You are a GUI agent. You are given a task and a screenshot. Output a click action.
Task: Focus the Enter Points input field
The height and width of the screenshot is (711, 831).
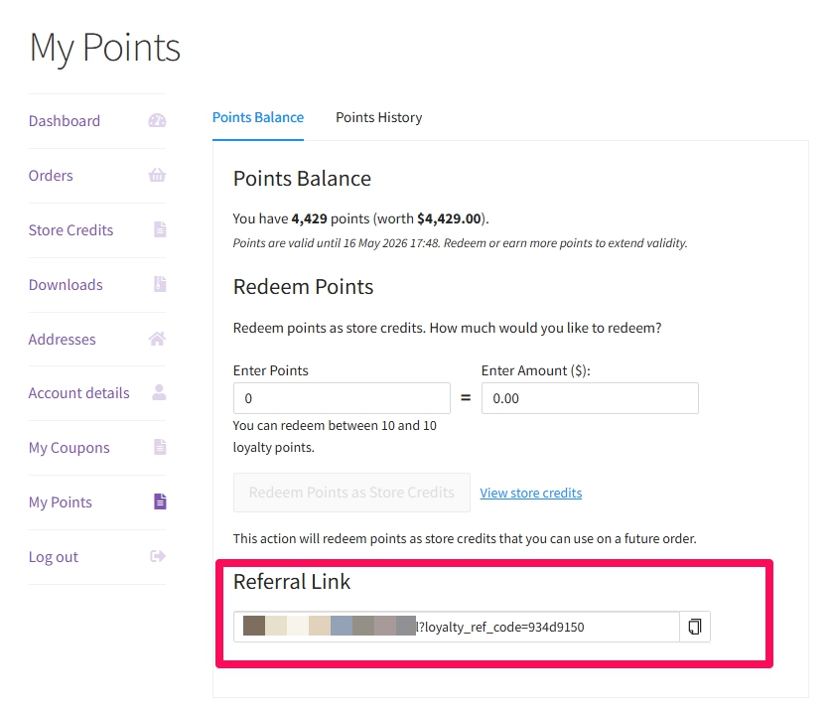342,398
